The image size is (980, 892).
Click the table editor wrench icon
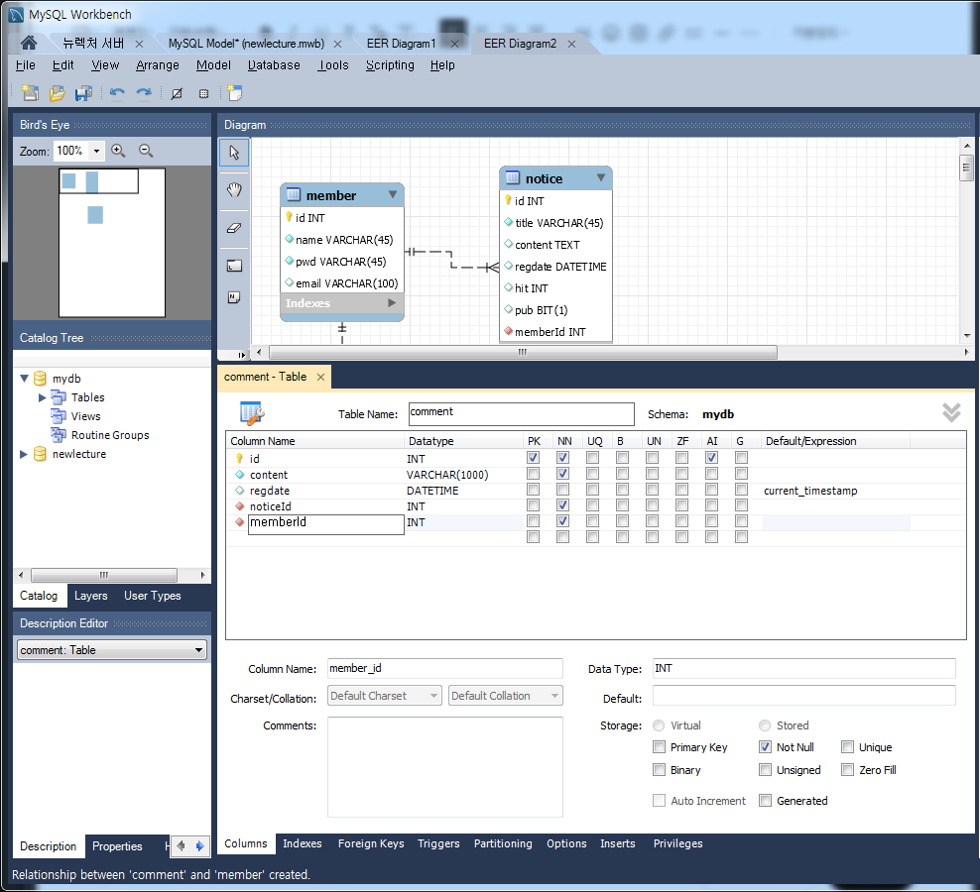(x=252, y=413)
